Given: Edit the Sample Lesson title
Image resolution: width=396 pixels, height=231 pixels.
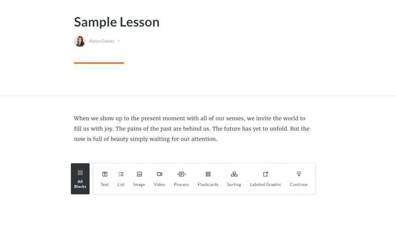Looking at the screenshot, I should (117, 22).
